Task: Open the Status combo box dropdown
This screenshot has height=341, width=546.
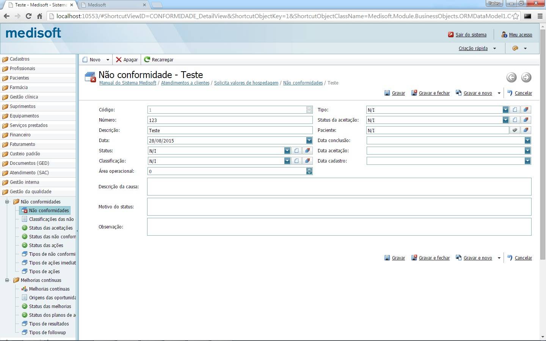Action: (x=287, y=151)
